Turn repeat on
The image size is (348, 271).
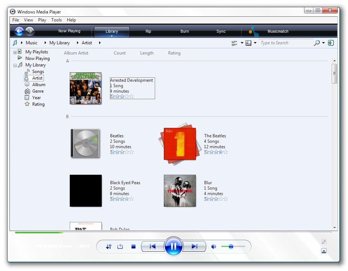coord(120,246)
